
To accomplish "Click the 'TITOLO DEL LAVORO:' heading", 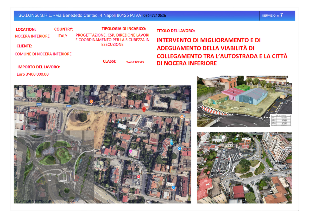I will tap(176, 31).
